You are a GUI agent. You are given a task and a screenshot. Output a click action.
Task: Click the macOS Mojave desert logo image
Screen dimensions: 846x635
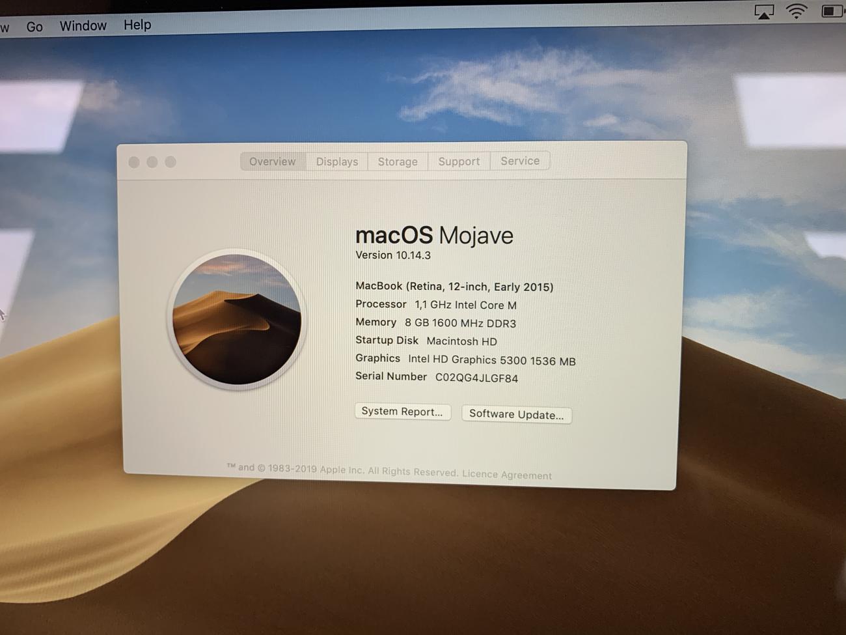pos(237,319)
